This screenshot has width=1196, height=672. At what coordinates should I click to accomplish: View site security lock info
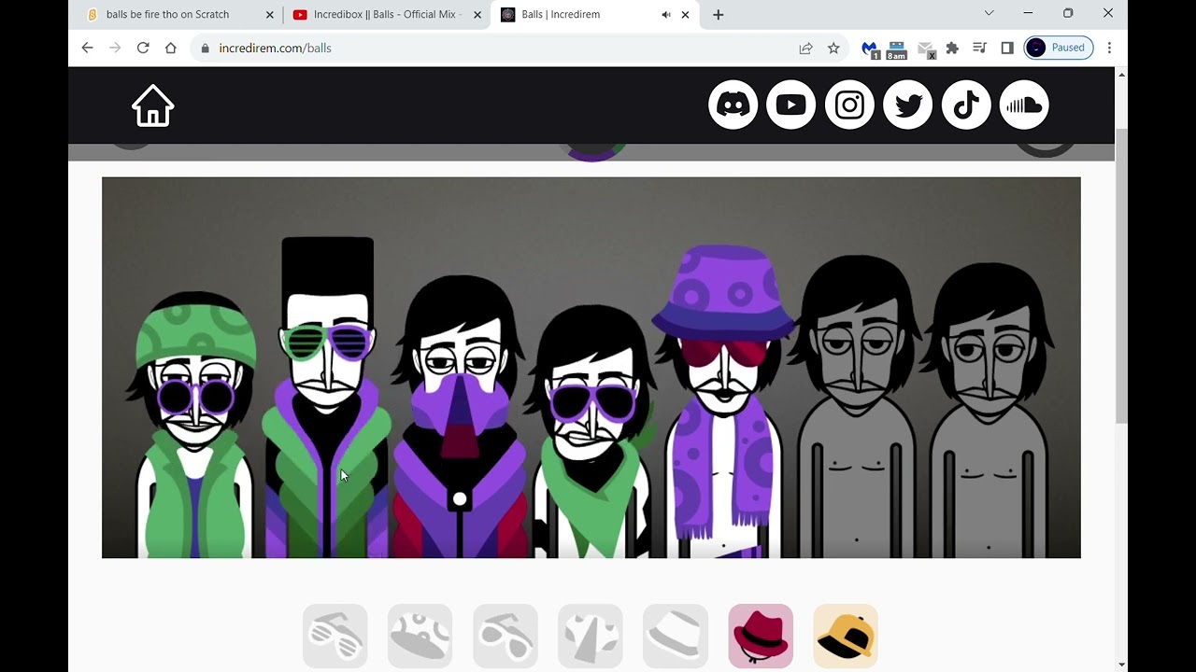click(x=205, y=48)
